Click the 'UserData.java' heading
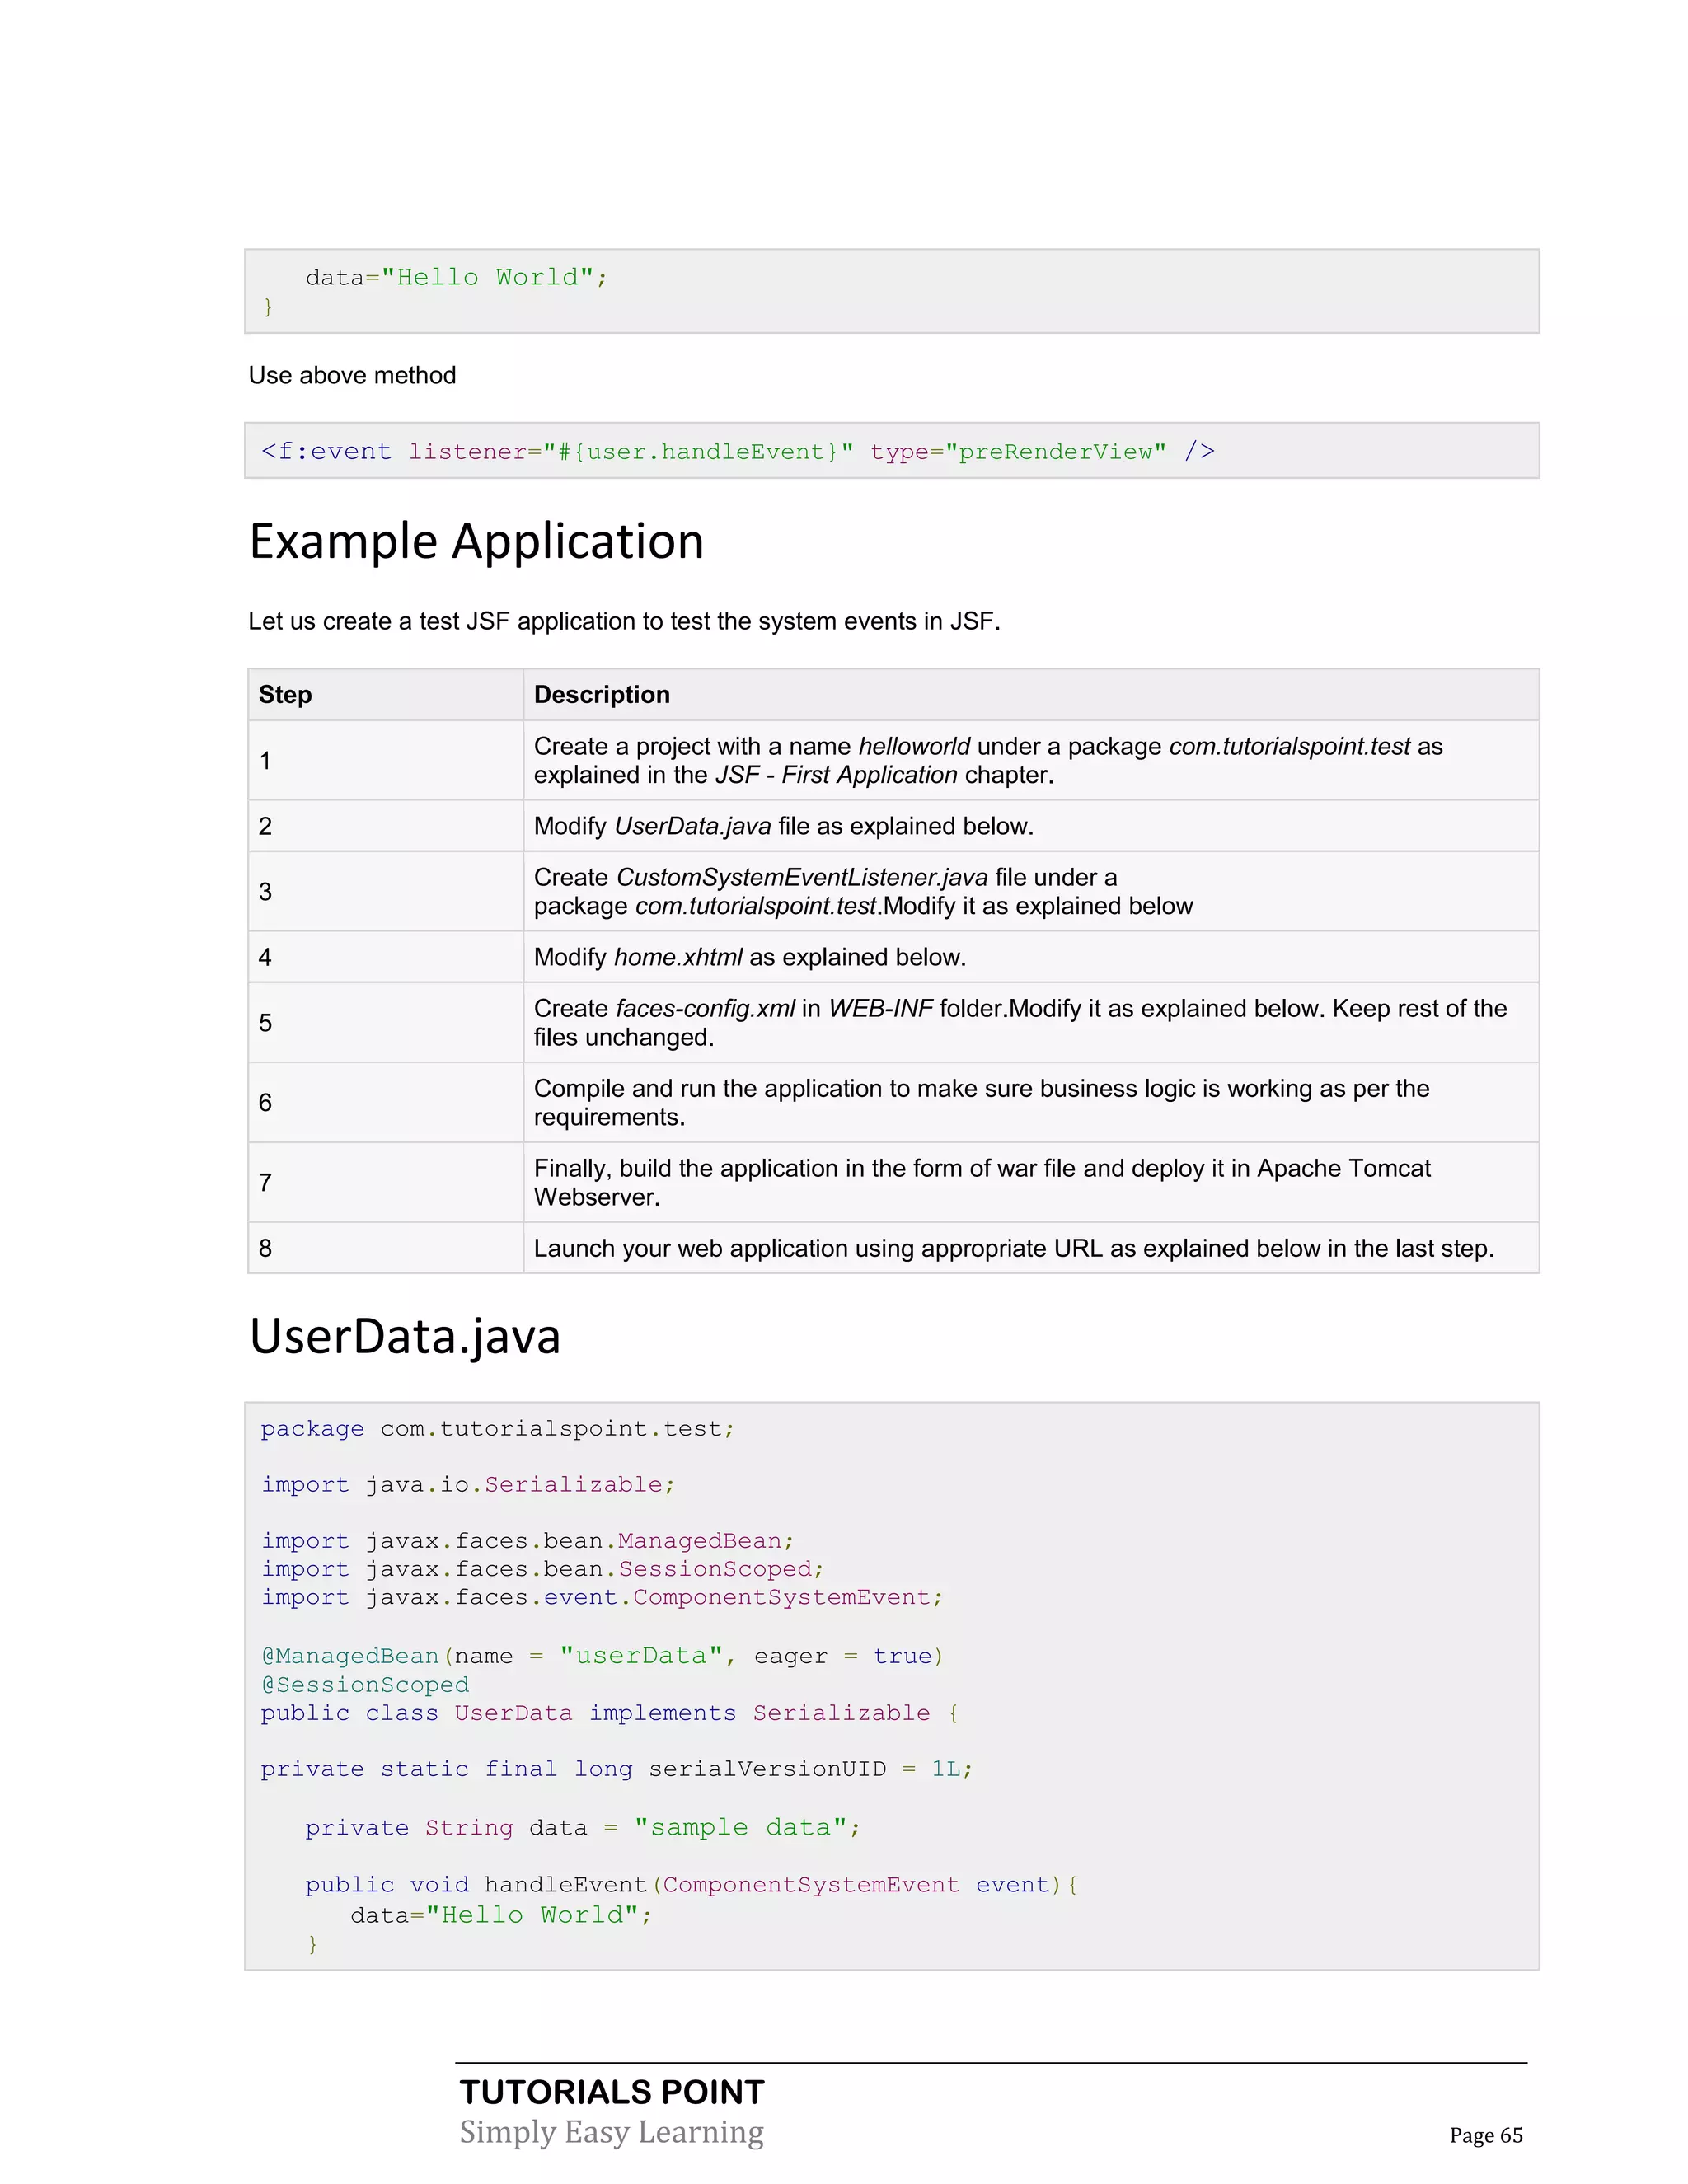The width and height of the screenshot is (1688, 2184). [x=404, y=1336]
